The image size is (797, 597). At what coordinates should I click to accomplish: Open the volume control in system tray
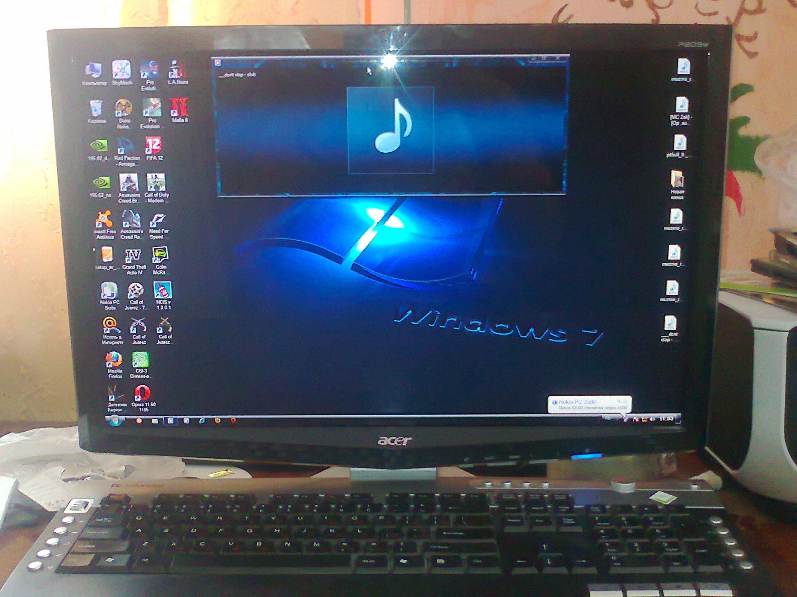coord(652,419)
